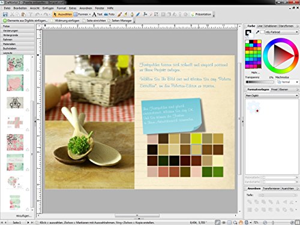Viewport: 300px width, 225px height.
Task: Click the Cut scissors icon
Action: tap(13, 14)
